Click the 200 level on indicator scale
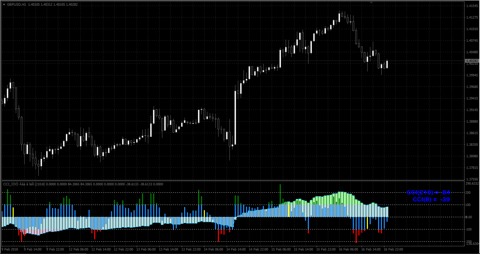This screenshot has width=480, height=254. [468, 193]
